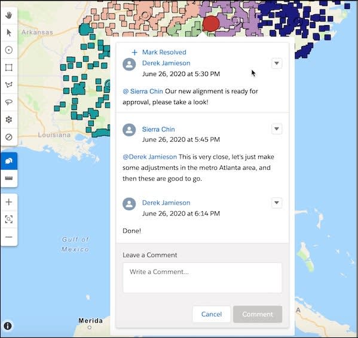Toggle the comments chat bubble tool
358x338 pixels.
(9, 161)
